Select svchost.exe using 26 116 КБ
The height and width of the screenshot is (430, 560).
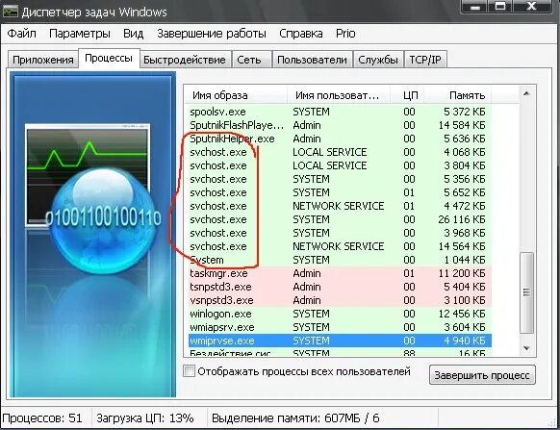[x=339, y=219]
